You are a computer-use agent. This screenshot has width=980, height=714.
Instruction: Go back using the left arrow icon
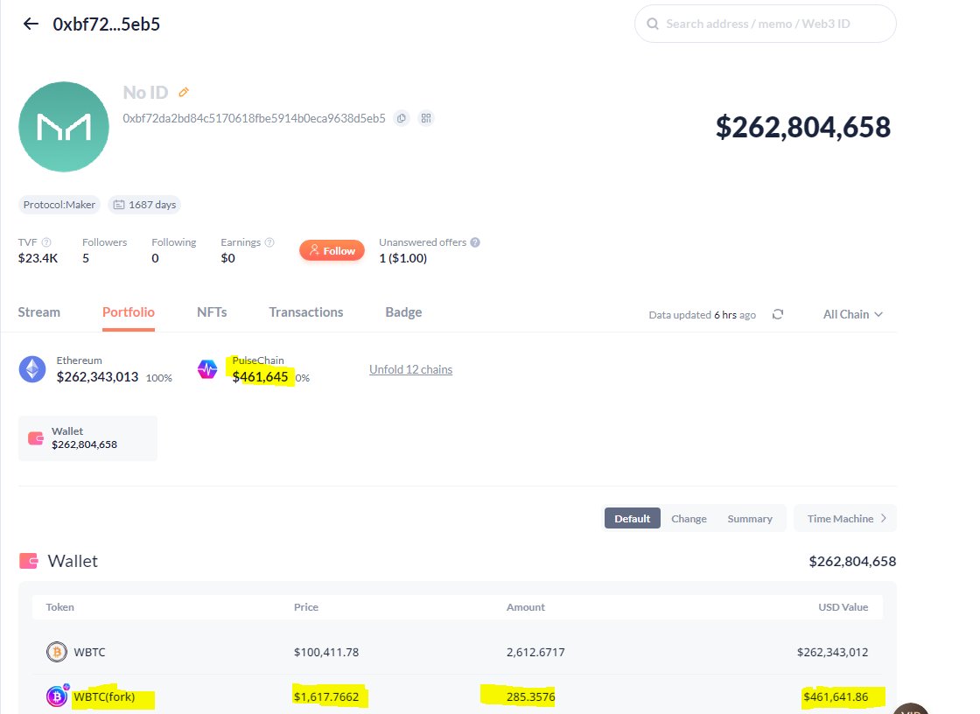(31, 24)
